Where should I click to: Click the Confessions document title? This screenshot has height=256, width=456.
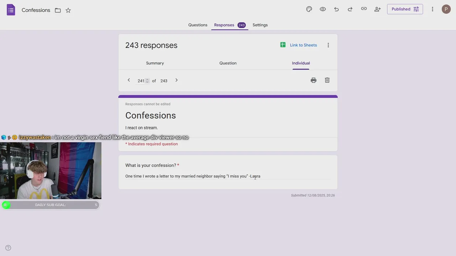point(36,10)
